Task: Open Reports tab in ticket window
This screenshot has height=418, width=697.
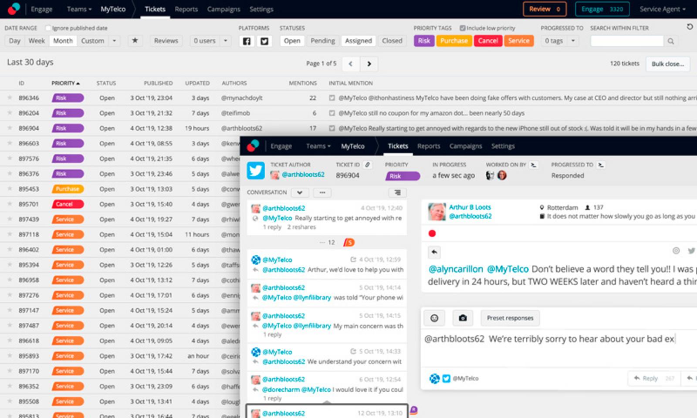Action: (x=429, y=146)
